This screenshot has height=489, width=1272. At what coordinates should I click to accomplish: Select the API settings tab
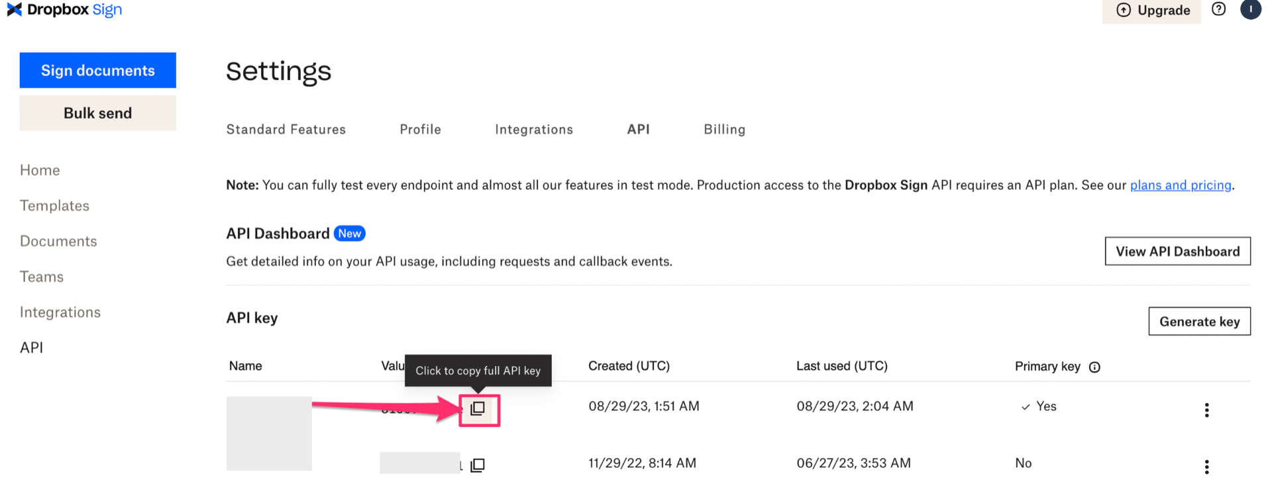click(638, 130)
